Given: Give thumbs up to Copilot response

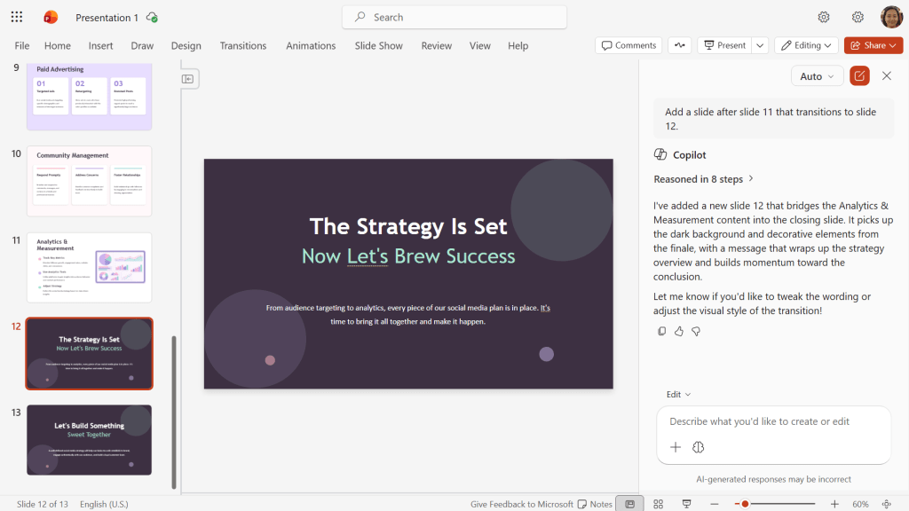Looking at the screenshot, I should [679, 332].
